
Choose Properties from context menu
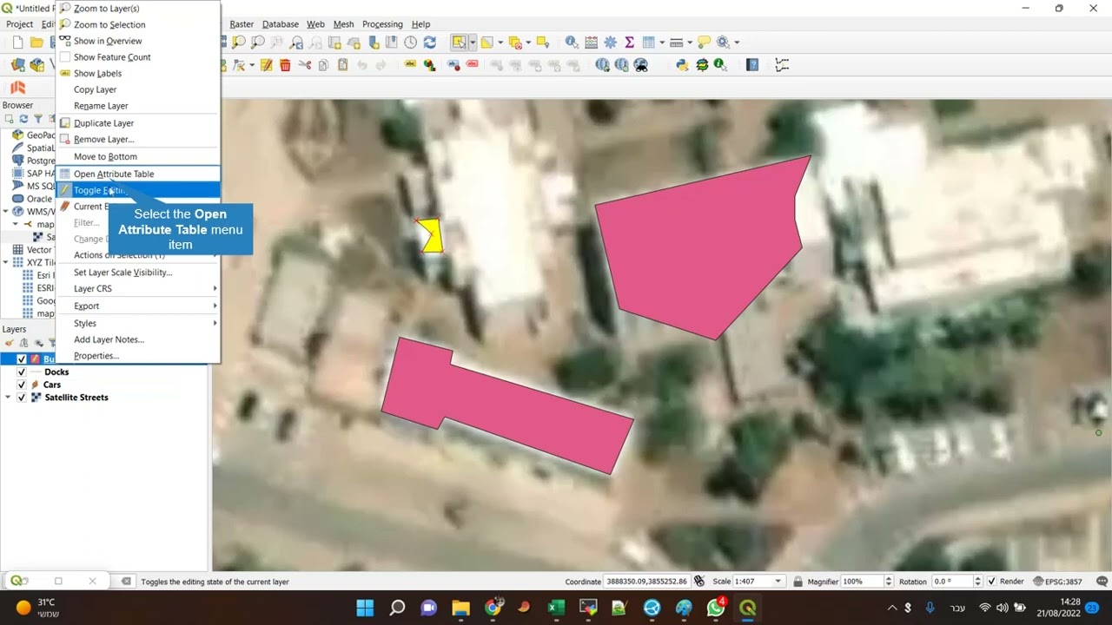pyautogui.click(x=137, y=356)
